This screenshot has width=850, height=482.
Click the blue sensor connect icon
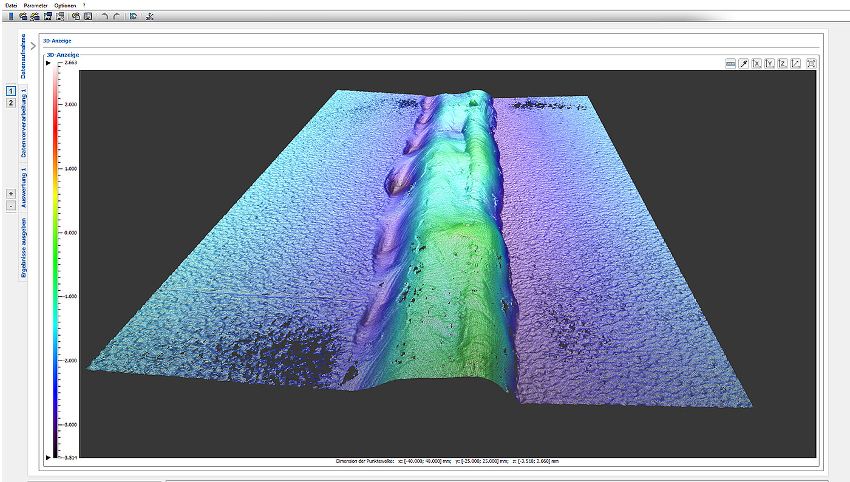(x=10, y=16)
